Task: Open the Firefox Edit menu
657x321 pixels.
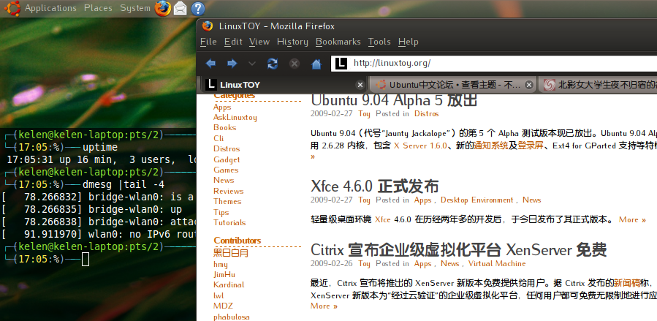Action: coord(233,42)
